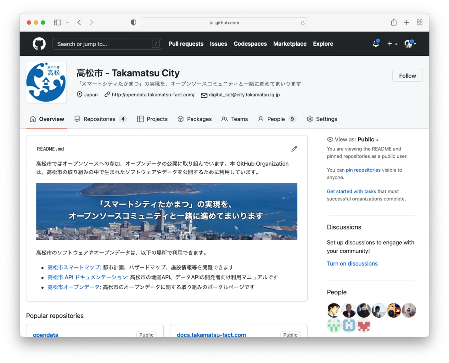Open the 高松市 API ドキュメンテーション link

87,277
